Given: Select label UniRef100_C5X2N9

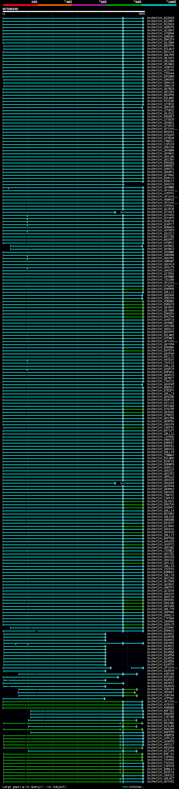Looking at the screenshot, I should (x=161, y=280).
